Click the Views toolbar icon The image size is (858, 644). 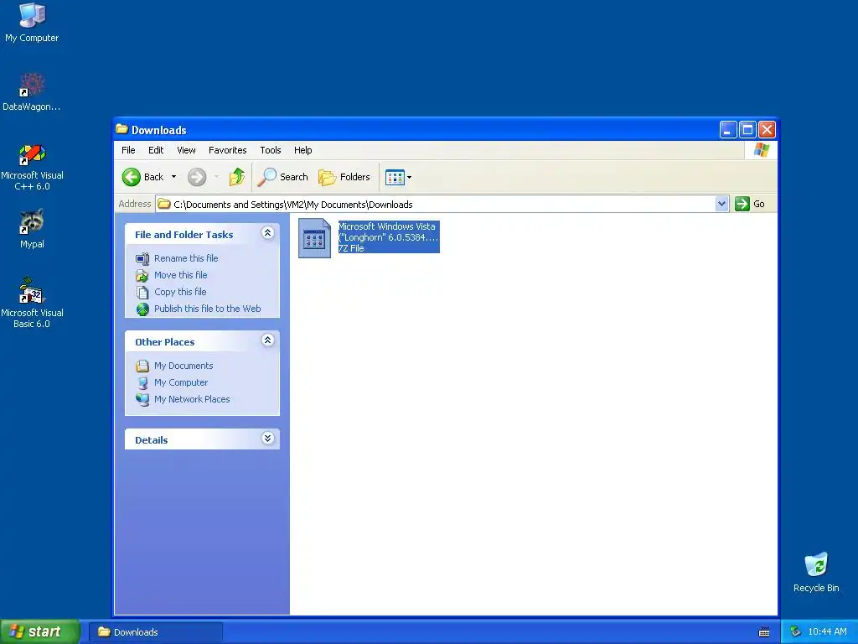pos(395,177)
